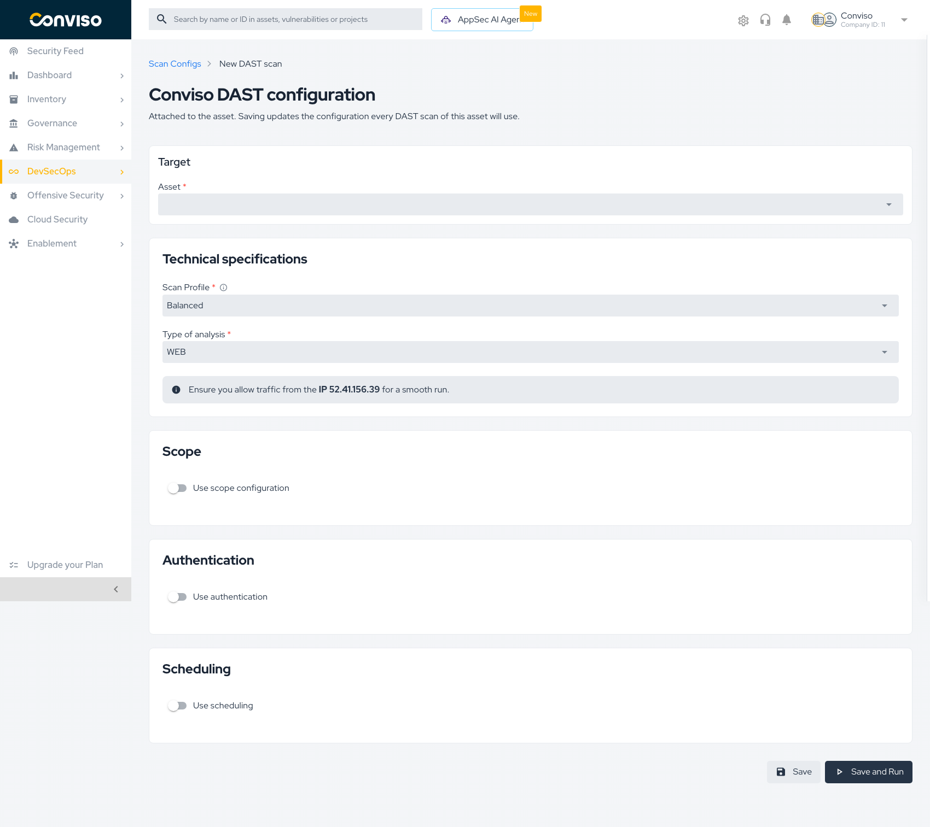Click the Save button

point(793,772)
